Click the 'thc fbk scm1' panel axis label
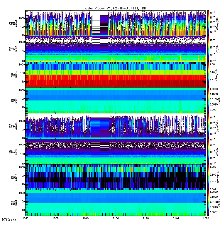Image resolution: width=220 pixels, height=235 pixels. (14, 203)
